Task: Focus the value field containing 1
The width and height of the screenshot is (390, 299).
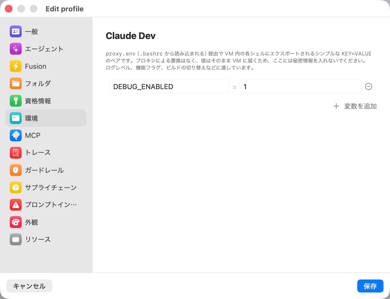Action: (301, 86)
